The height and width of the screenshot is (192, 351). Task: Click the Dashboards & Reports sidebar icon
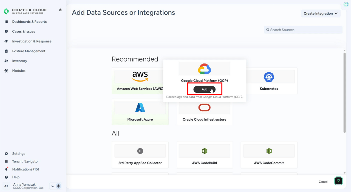(6, 22)
